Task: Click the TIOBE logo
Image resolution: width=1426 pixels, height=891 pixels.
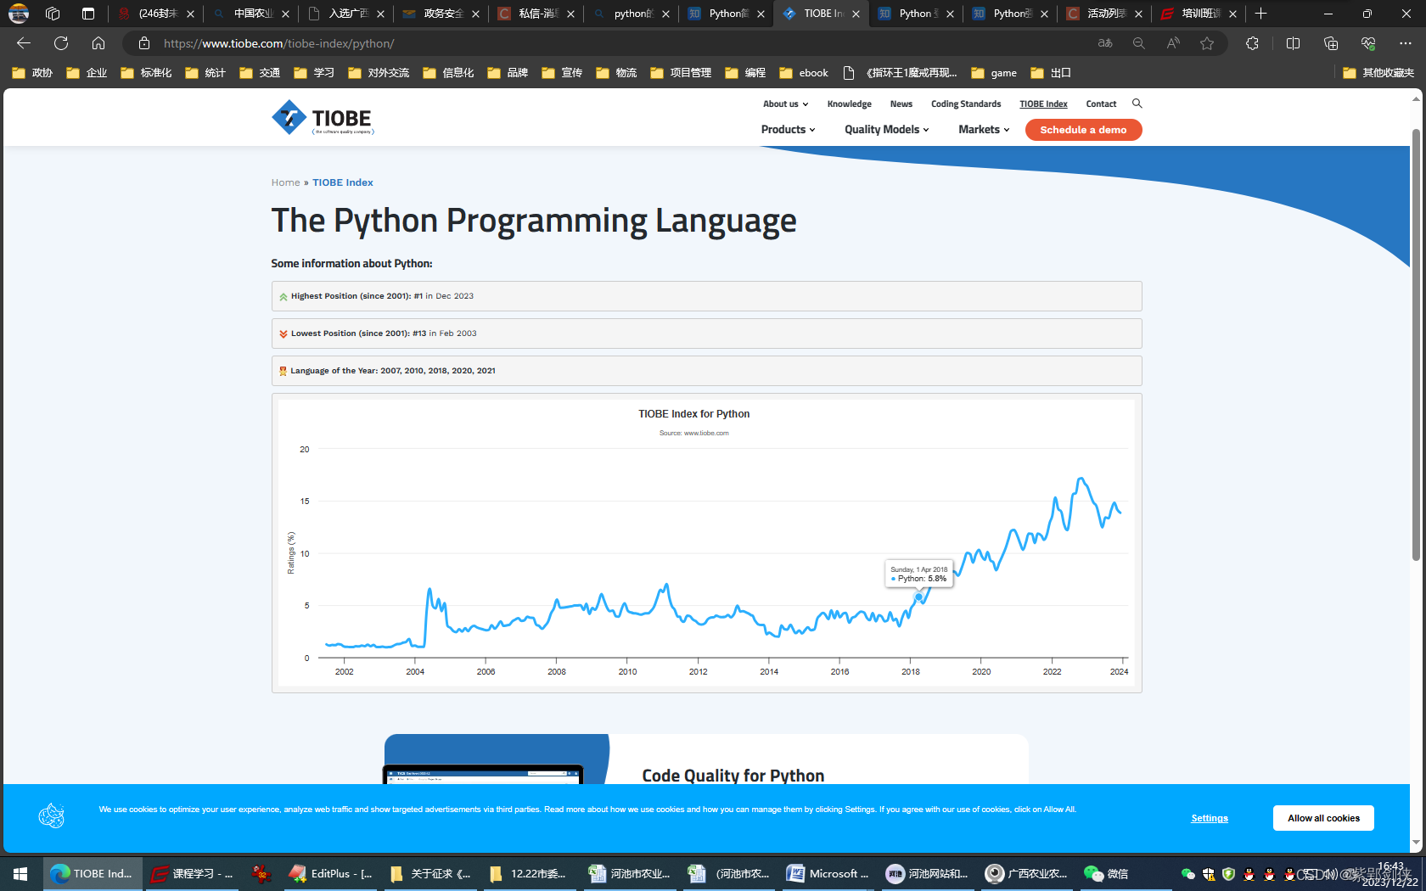Action: pyautogui.click(x=323, y=118)
